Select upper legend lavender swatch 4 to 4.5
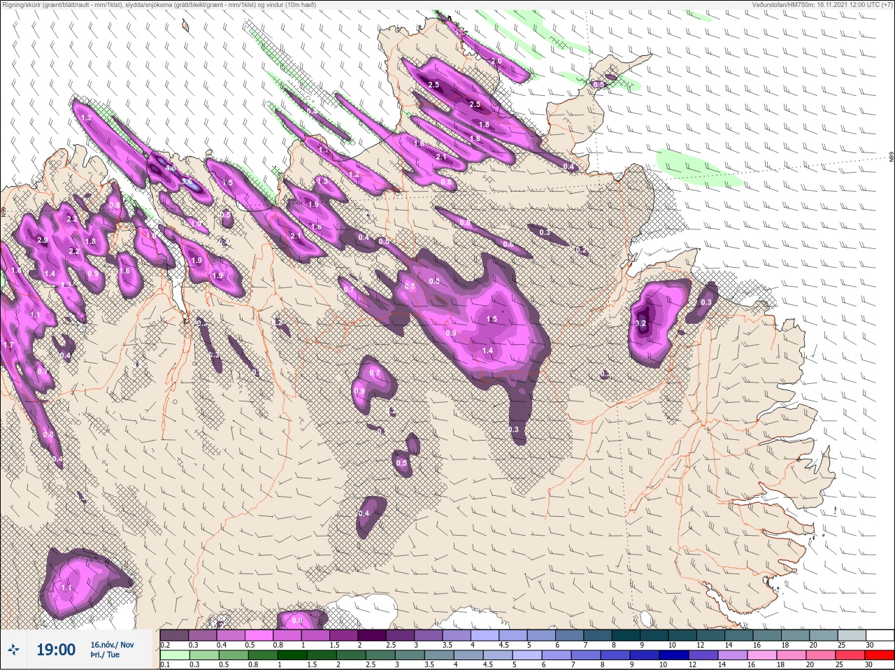The height and width of the screenshot is (670, 895). pyautogui.click(x=485, y=634)
